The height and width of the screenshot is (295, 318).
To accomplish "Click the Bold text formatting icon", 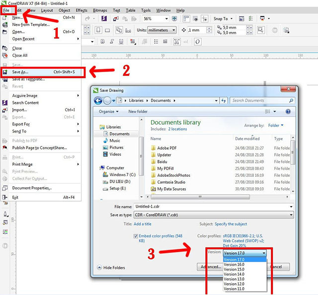I will click(x=103, y=42).
